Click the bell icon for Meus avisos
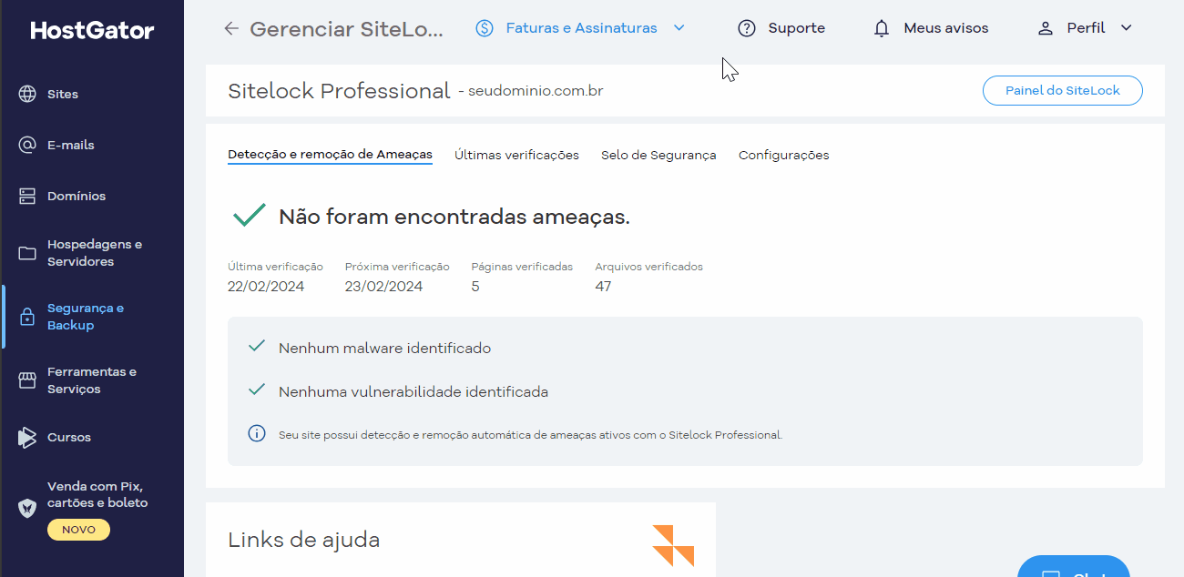The height and width of the screenshot is (577, 1184). [882, 28]
